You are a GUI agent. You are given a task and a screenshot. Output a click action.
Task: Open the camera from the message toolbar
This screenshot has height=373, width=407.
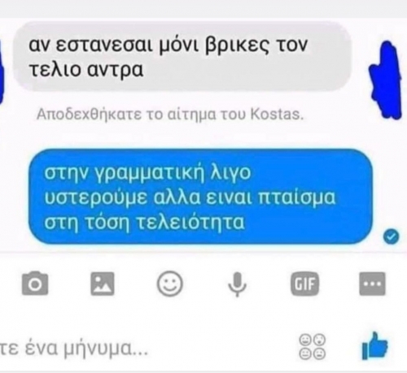pyautogui.click(x=35, y=284)
